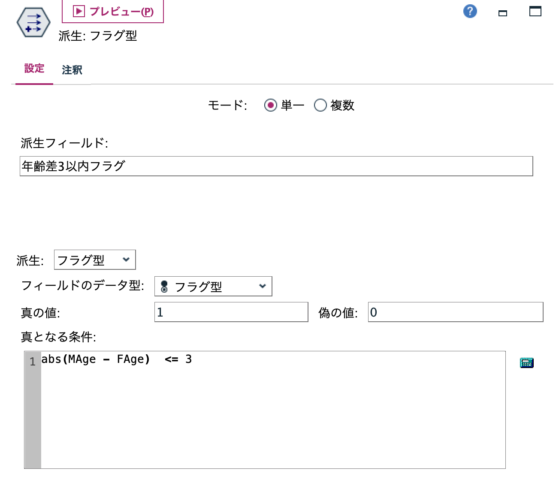Screen dimensions: 556x477
Task: Click the play icon inside the preview button
Action: (x=79, y=11)
